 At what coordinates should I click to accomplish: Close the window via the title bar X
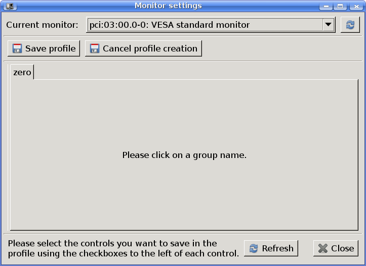(354, 6)
